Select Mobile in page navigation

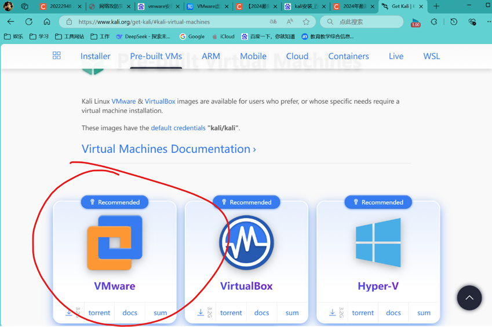253,56
